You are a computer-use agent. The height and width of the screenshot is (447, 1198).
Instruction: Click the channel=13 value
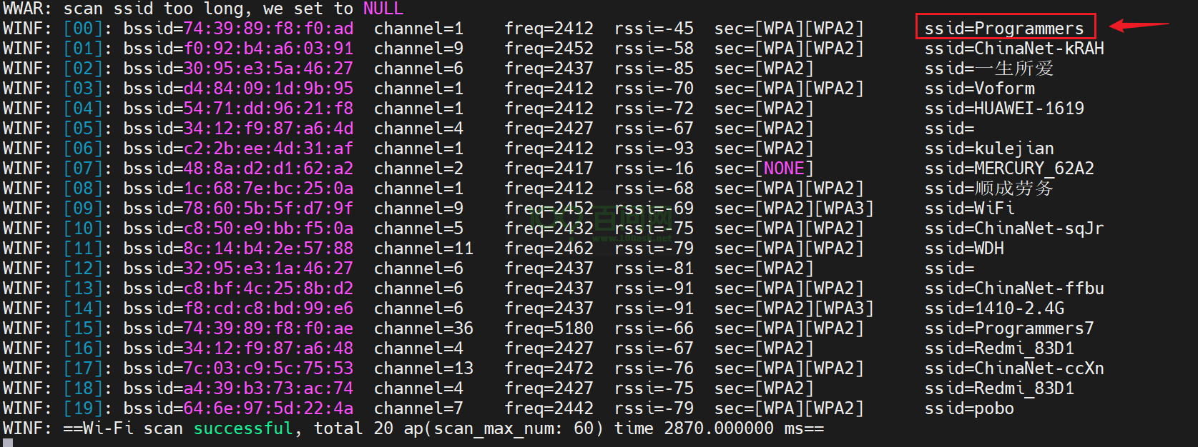[423, 368]
